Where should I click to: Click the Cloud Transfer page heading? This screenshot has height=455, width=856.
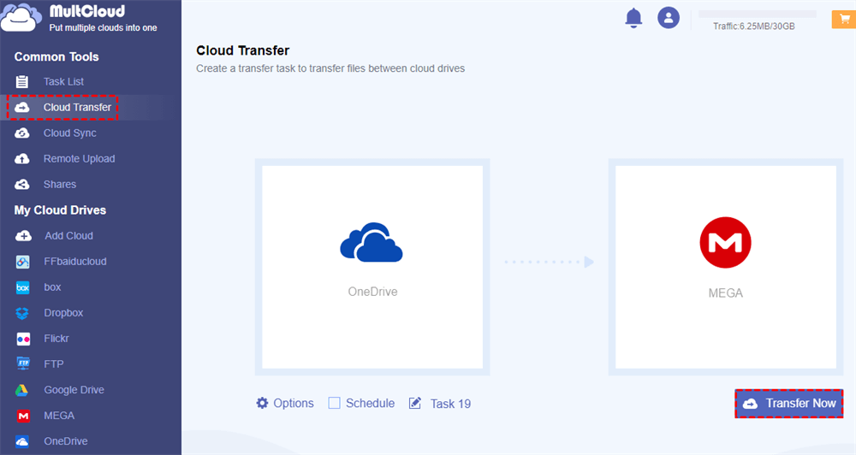click(242, 50)
